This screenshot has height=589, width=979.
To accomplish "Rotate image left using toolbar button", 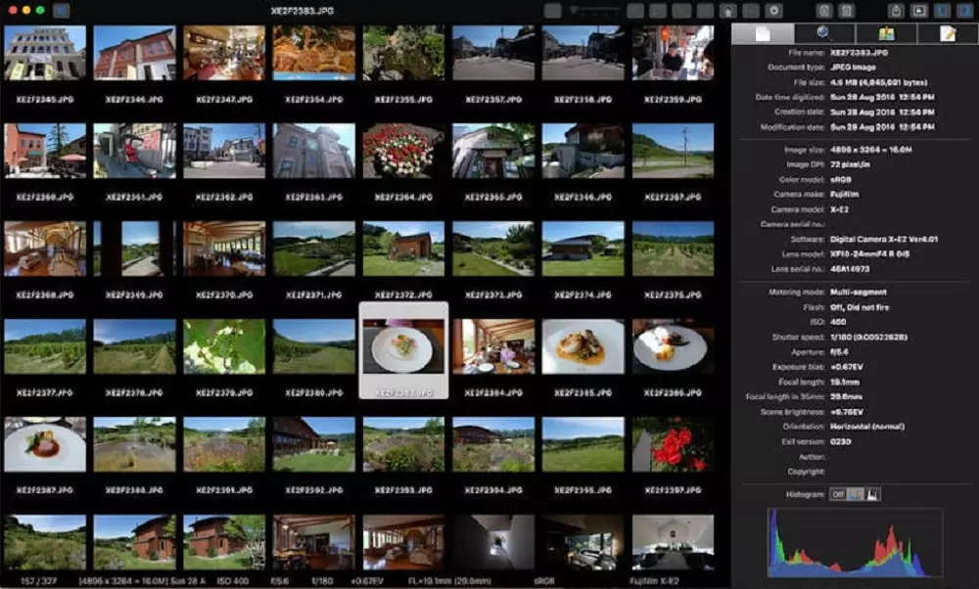I will pos(824,11).
